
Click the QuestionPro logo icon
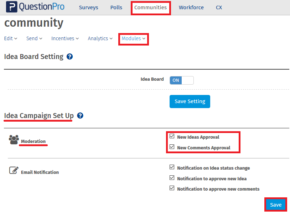[12, 7]
